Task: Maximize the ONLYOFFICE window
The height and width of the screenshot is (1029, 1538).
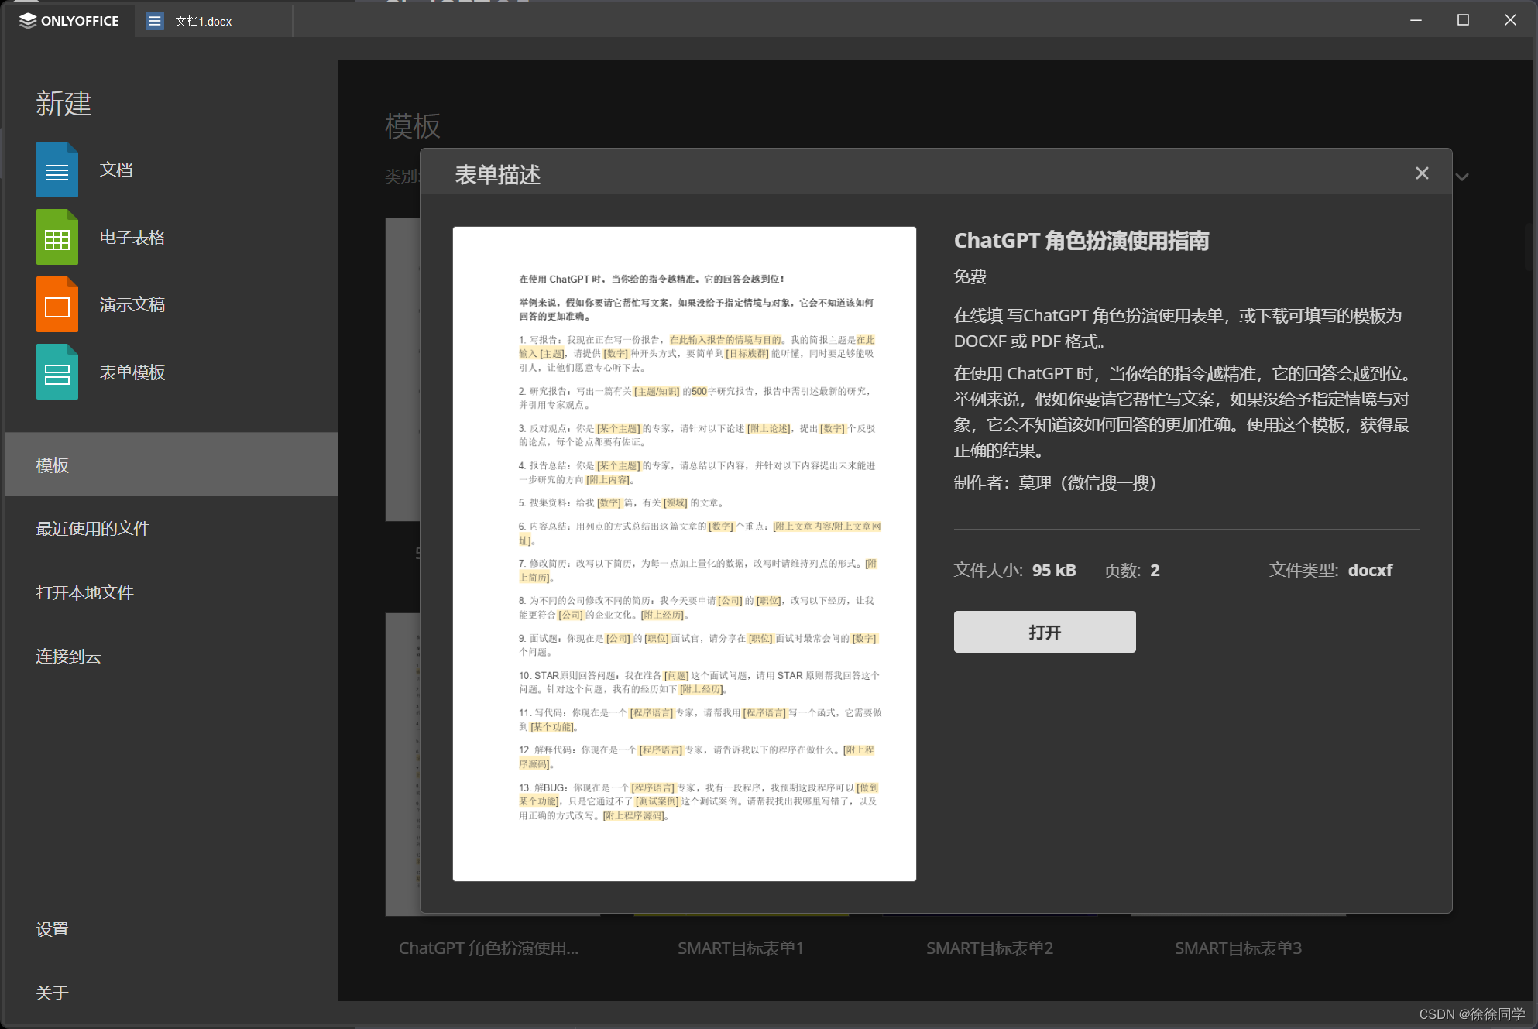Action: (1463, 20)
